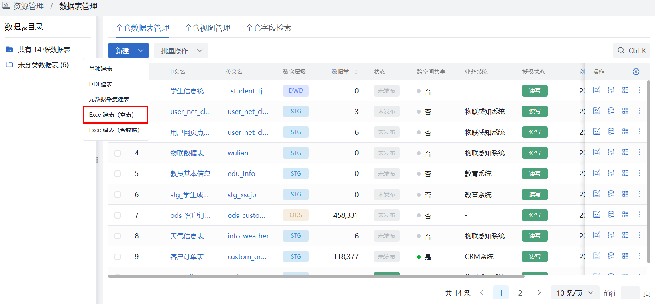Image resolution: width=655 pixels, height=304 pixels.
Task: Select Excel建表（含数据）menu option
Action: point(116,130)
